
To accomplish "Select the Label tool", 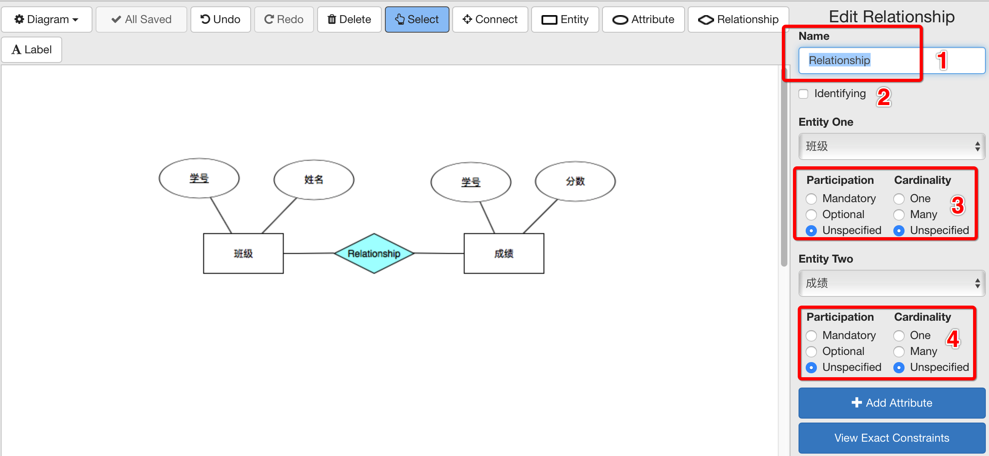I will pyautogui.click(x=31, y=49).
